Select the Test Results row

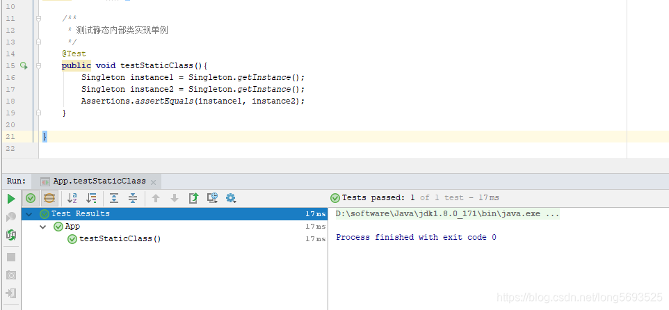click(175, 214)
